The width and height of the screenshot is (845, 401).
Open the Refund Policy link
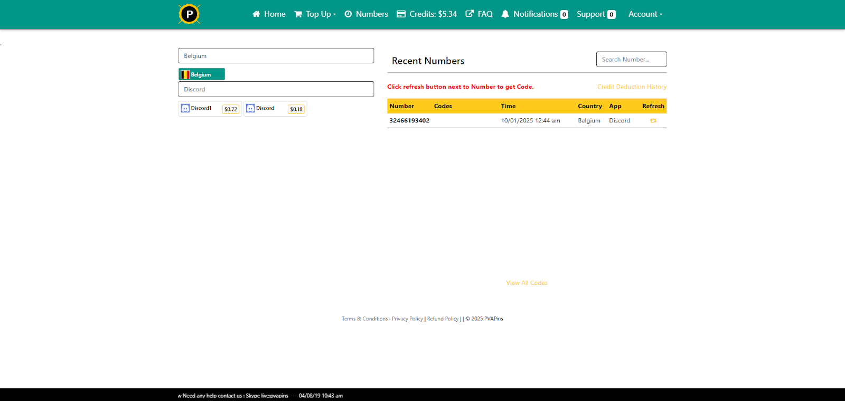tap(443, 319)
